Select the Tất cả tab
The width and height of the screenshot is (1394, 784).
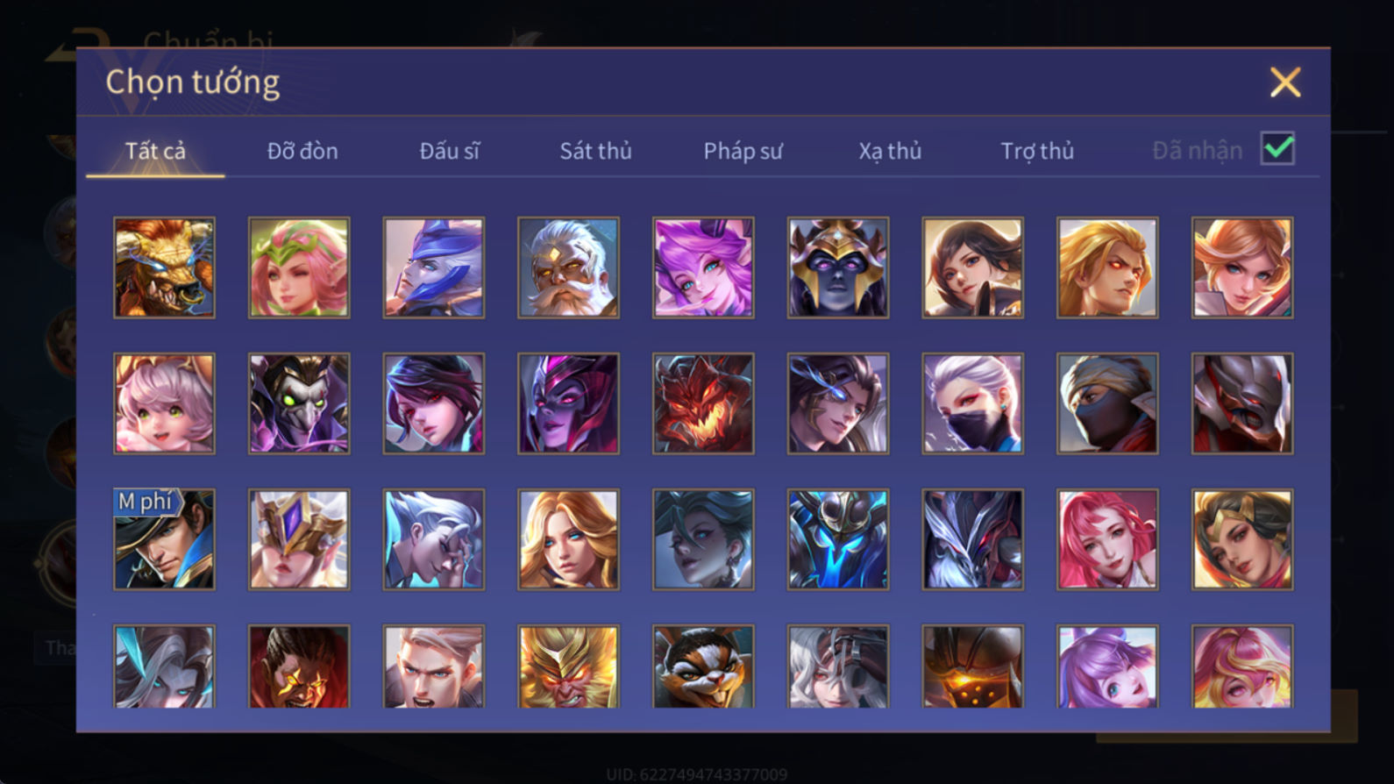[155, 151]
